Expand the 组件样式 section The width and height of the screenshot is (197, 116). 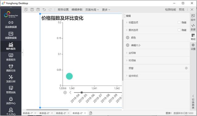(127, 76)
